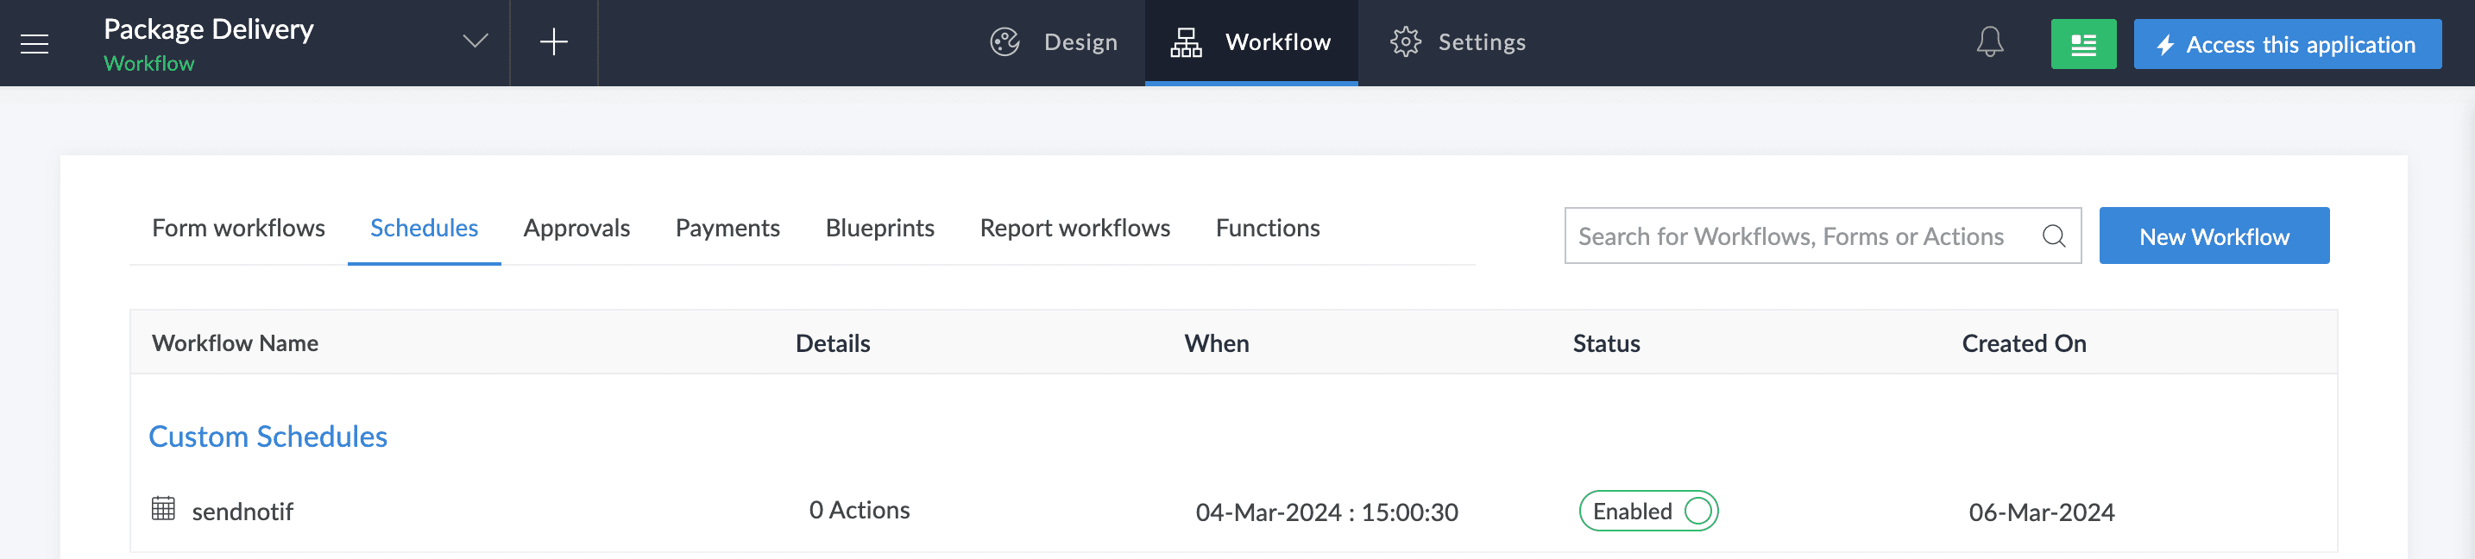Click the green Workflow subtitle under app name
Viewport: 2475px width, 559px height.
149,63
